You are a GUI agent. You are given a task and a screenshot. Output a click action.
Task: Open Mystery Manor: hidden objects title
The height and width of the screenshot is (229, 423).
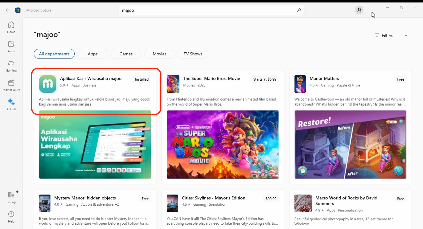85,198
